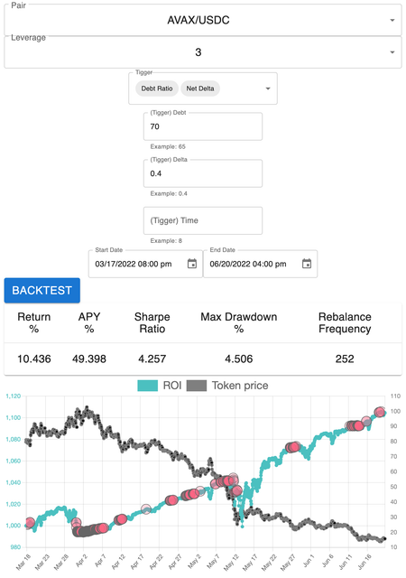406x578 pixels.
Task: Click the (Tigger) Time input field
Action: pyautogui.click(x=203, y=220)
